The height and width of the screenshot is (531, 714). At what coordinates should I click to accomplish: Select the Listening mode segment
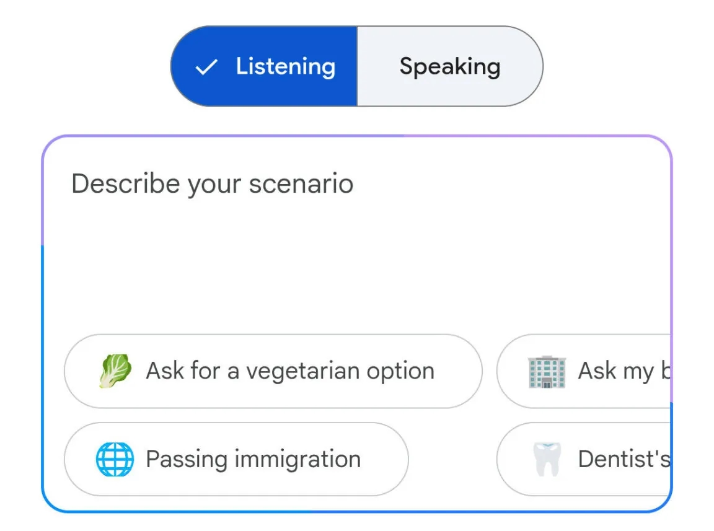(x=264, y=66)
